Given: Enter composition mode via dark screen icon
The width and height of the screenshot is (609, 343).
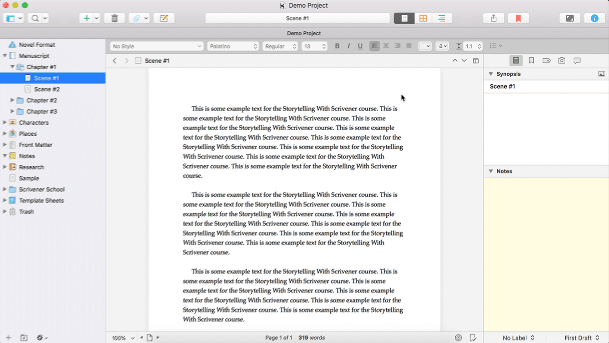Looking at the screenshot, I should [x=570, y=18].
